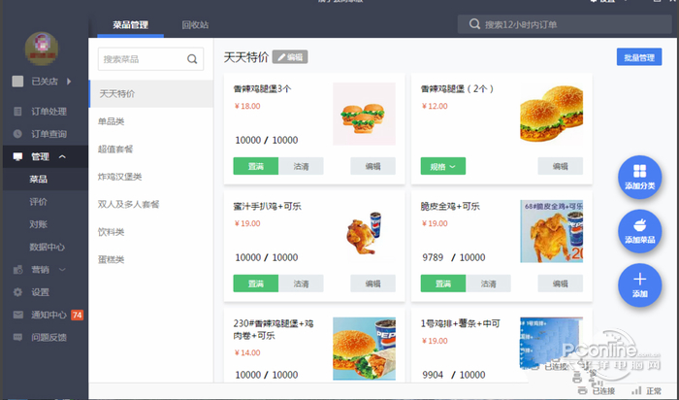
Task: Click the 添加分类 round button
Action: pyautogui.click(x=639, y=178)
